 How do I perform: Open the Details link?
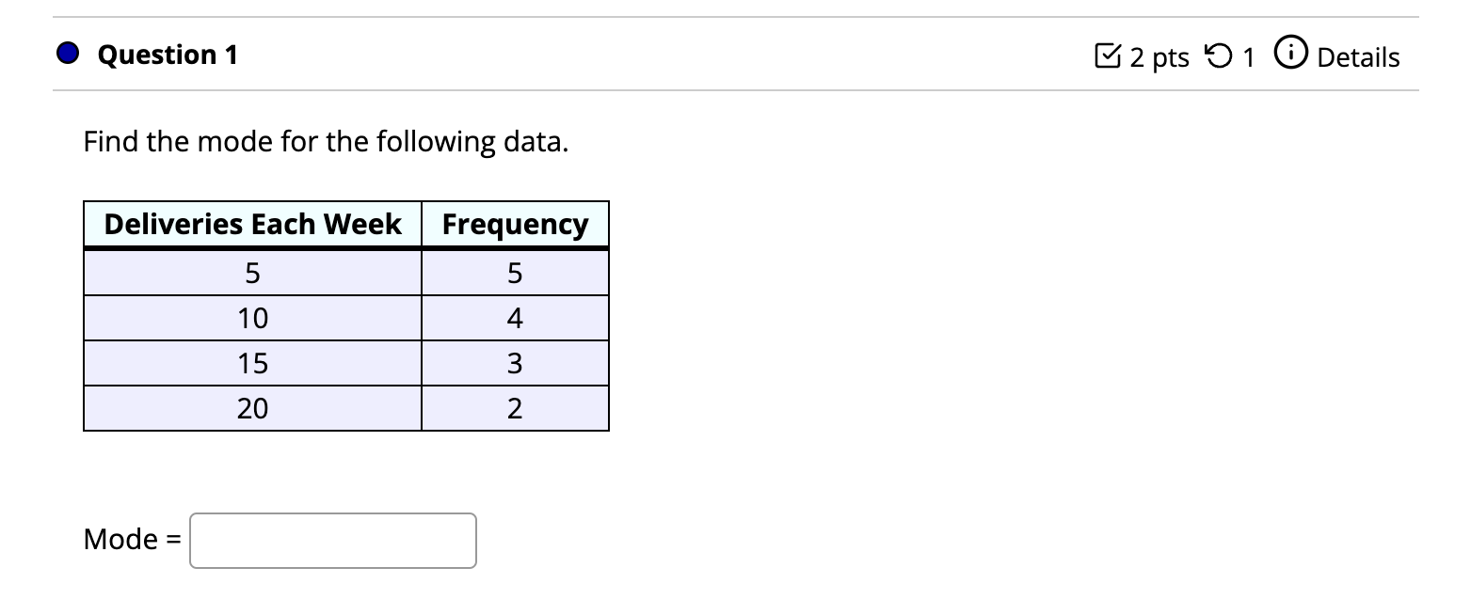[x=1357, y=57]
